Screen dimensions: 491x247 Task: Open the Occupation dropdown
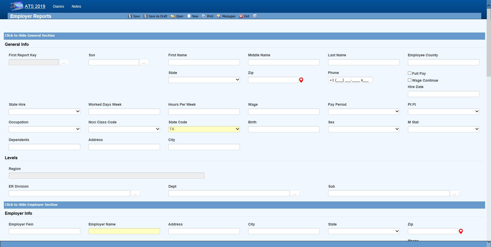tap(44, 129)
